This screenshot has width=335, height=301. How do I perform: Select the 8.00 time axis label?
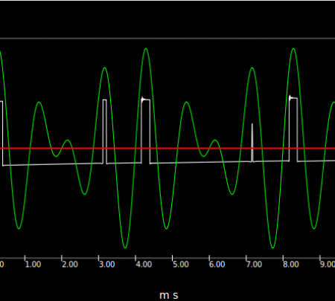click(291, 265)
